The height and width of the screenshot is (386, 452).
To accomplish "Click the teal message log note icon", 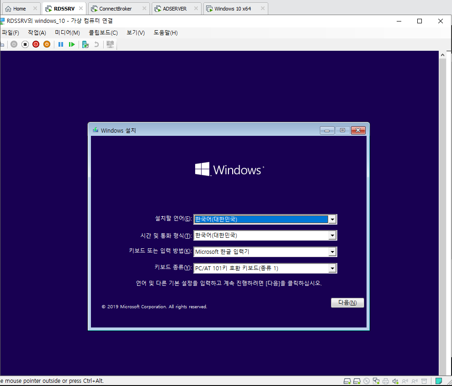I will pyautogui.click(x=439, y=381).
